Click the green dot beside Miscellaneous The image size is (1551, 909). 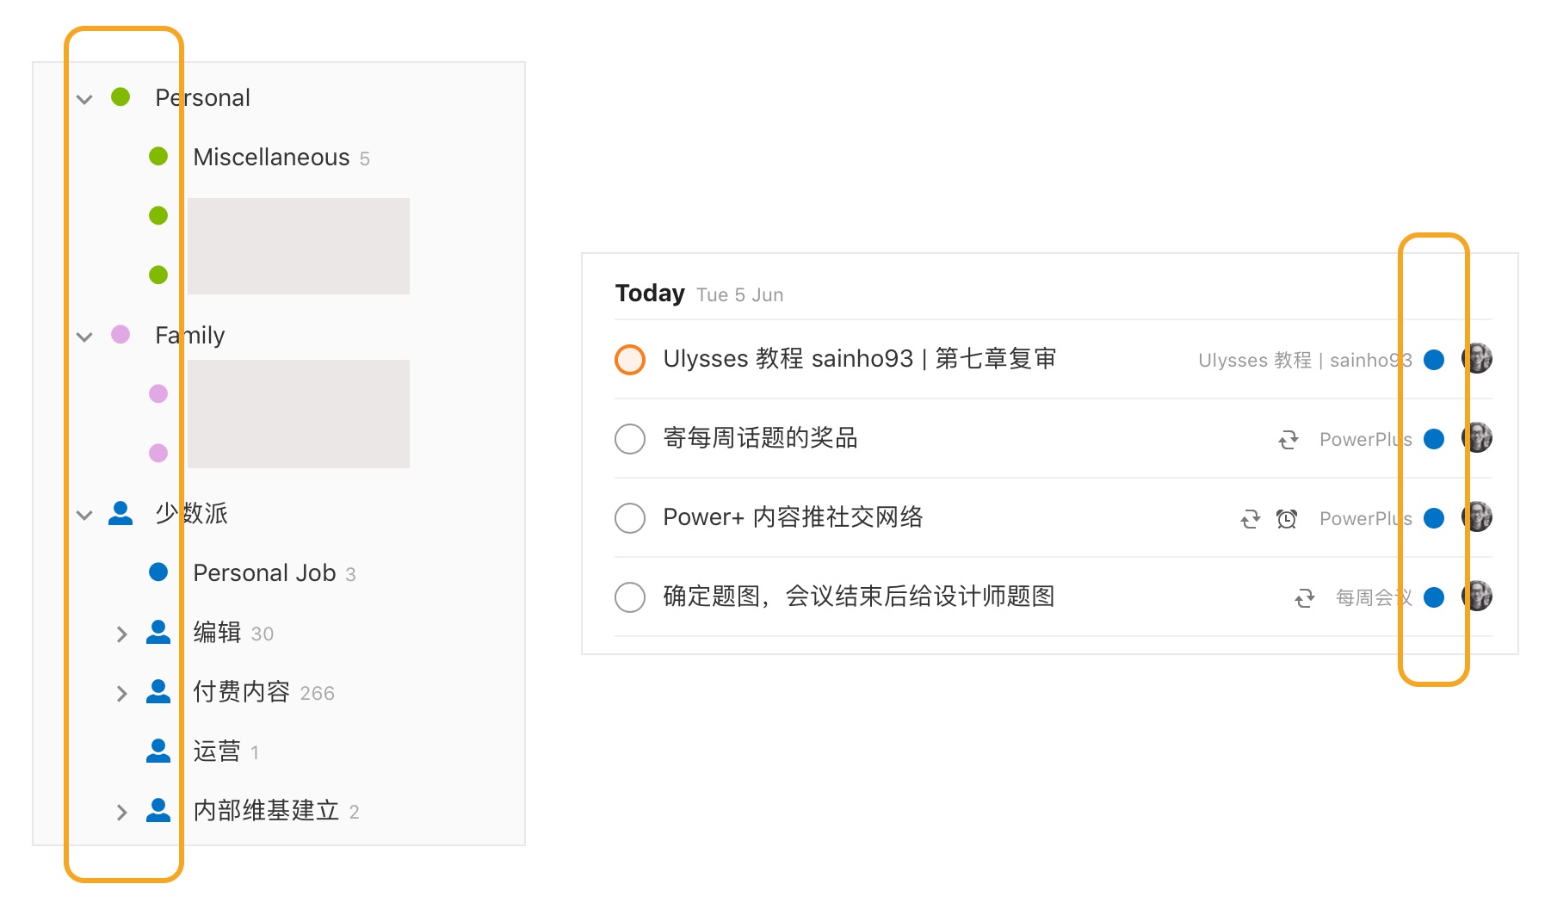click(x=158, y=157)
